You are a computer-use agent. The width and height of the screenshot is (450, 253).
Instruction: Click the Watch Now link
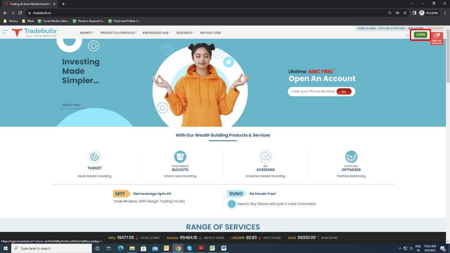click(x=72, y=105)
